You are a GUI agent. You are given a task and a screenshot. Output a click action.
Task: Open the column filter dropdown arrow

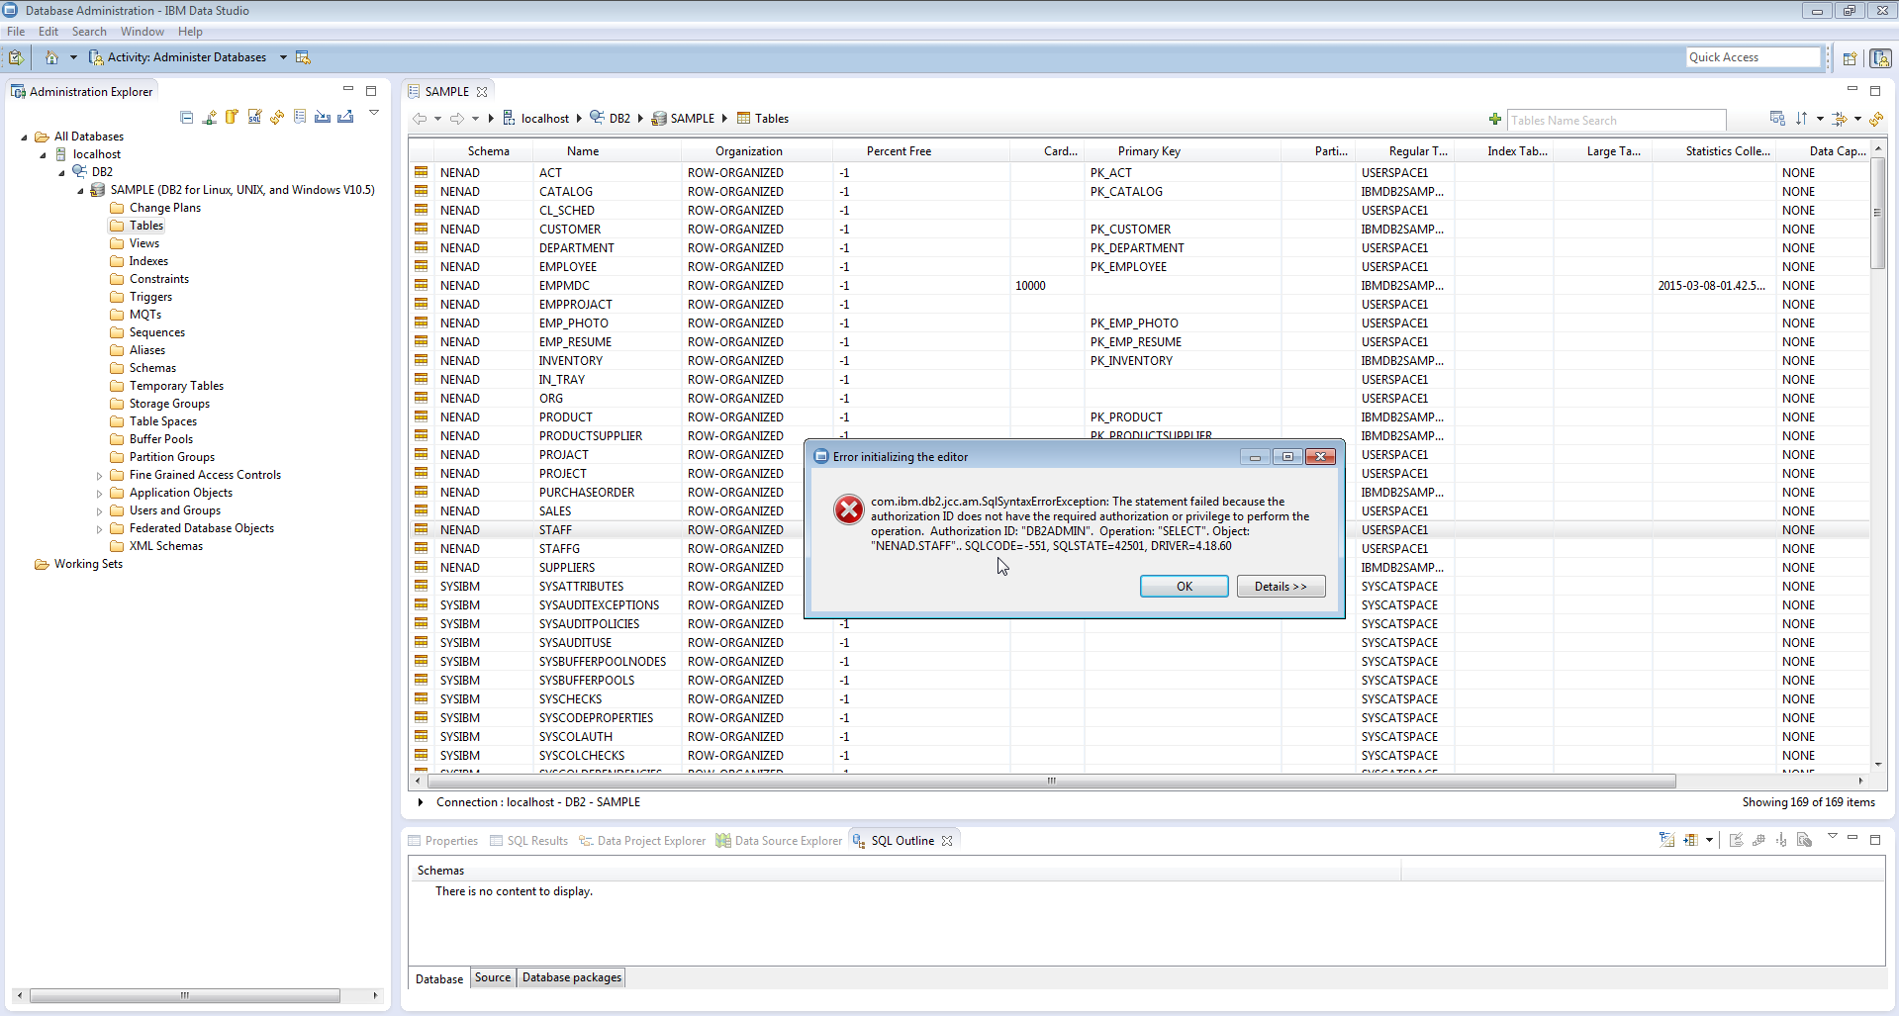(x=1857, y=120)
